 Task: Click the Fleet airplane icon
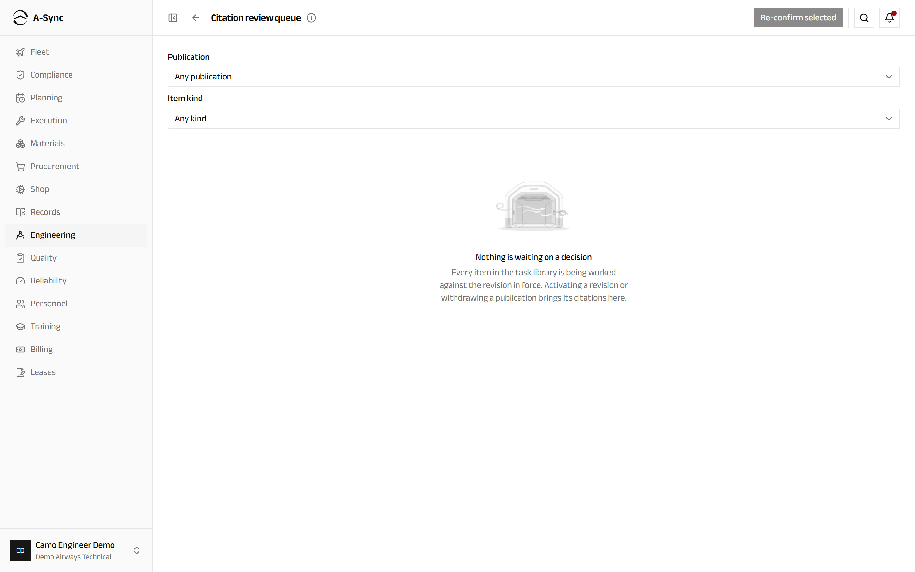click(x=20, y=52)
